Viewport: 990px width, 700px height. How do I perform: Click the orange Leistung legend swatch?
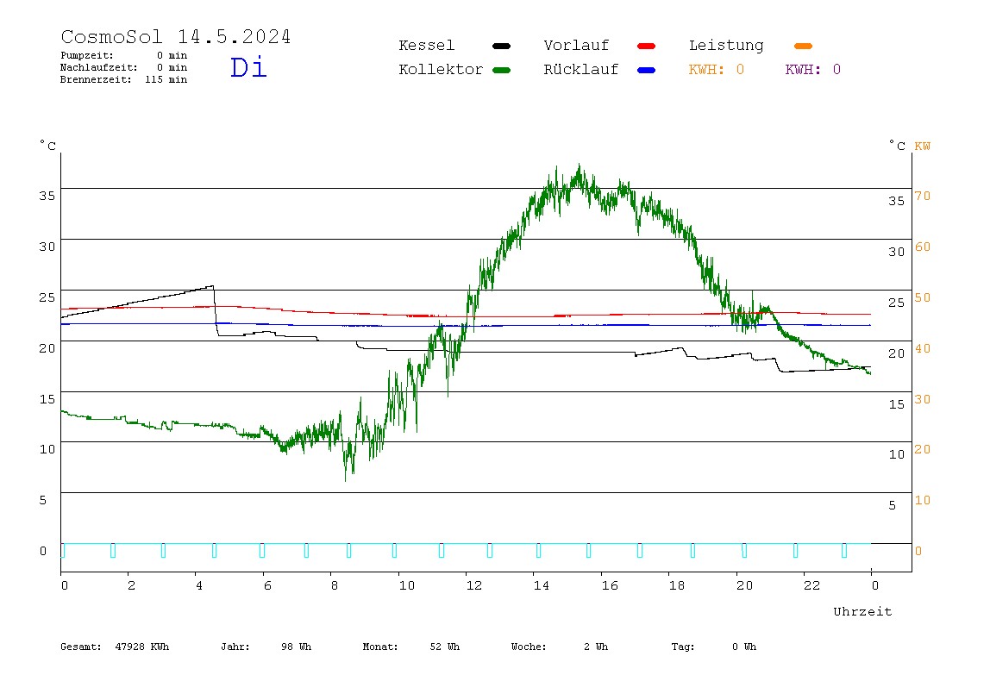coord(803,46)
